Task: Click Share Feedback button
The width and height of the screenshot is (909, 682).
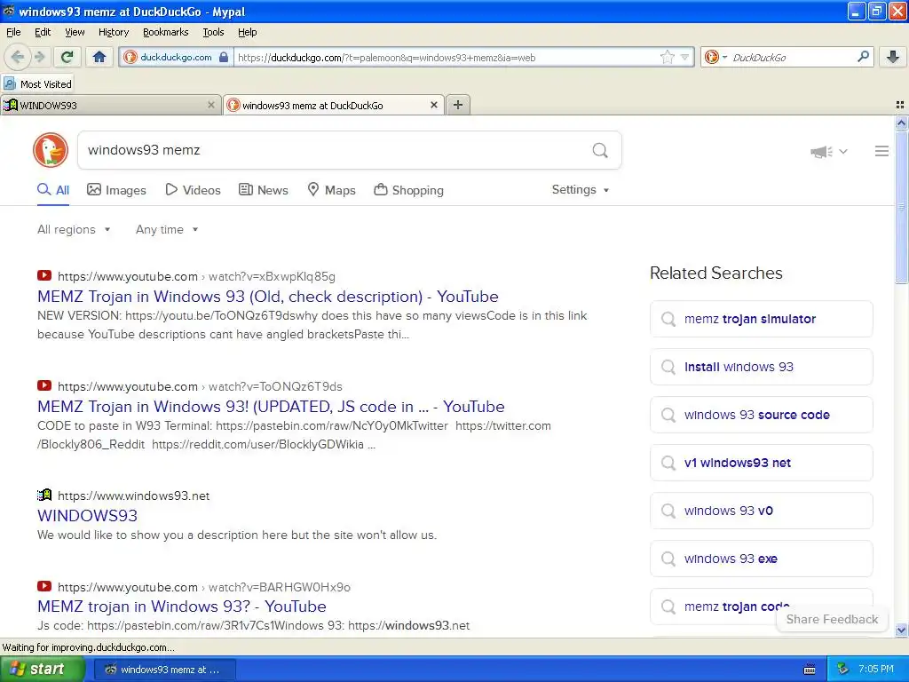Action: (832, 619)
